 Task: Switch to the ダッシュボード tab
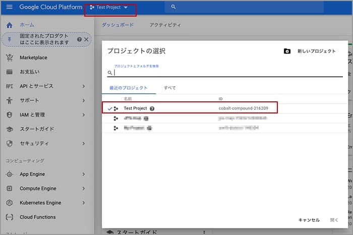tap(117, 25)
